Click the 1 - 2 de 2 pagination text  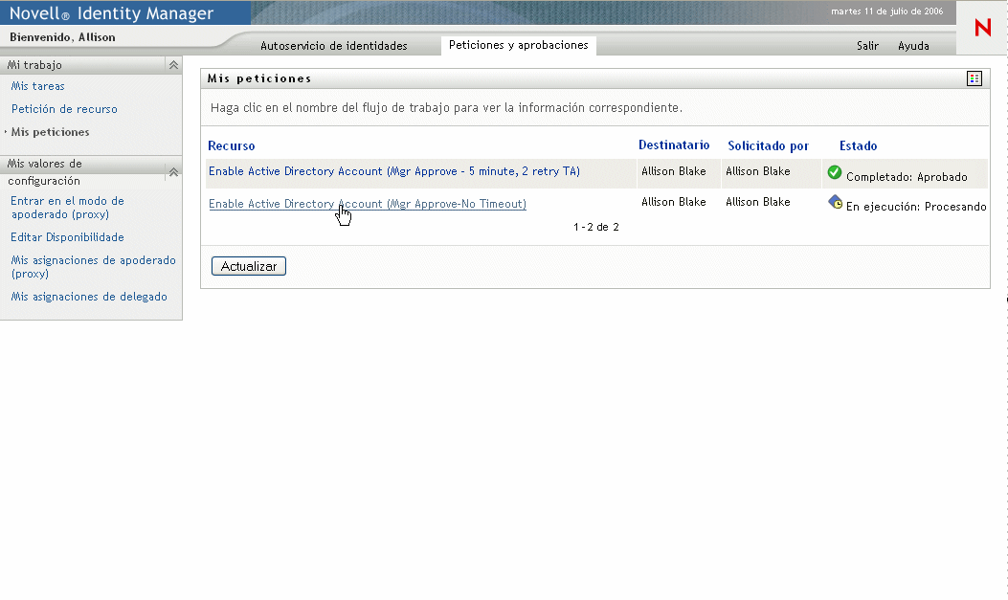[x=596, y=227]
